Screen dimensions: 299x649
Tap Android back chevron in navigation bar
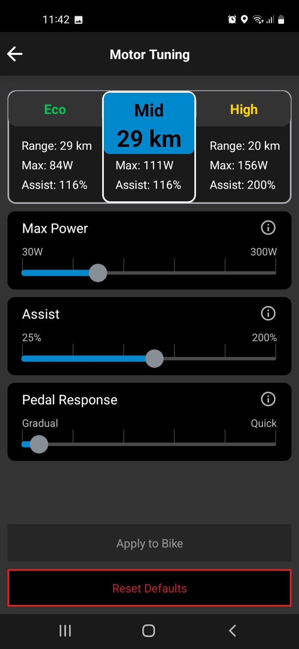233,631
